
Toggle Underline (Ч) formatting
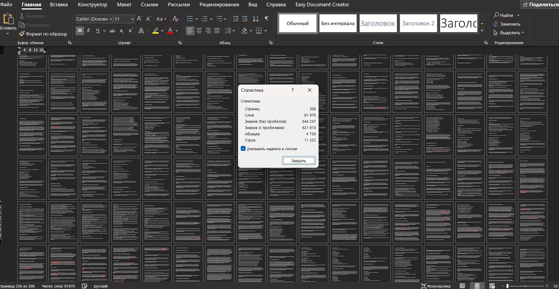coord(98,31)
